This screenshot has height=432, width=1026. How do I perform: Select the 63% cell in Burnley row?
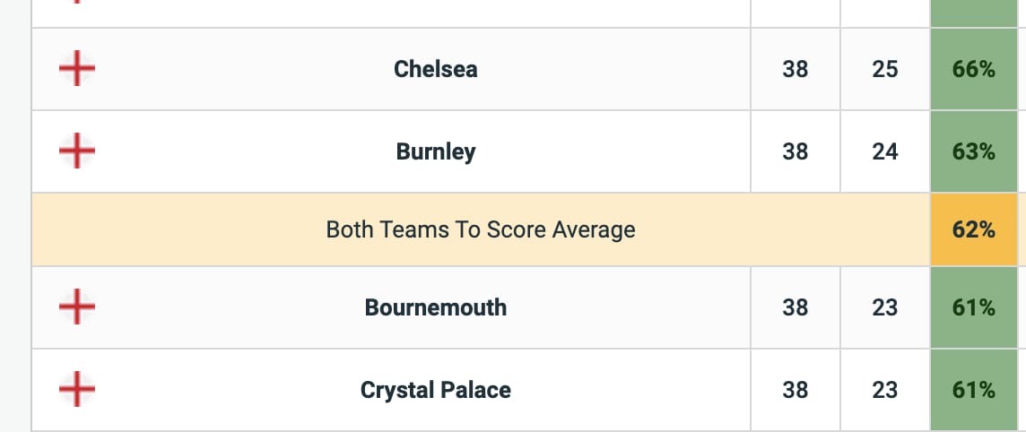pos(974,151)
